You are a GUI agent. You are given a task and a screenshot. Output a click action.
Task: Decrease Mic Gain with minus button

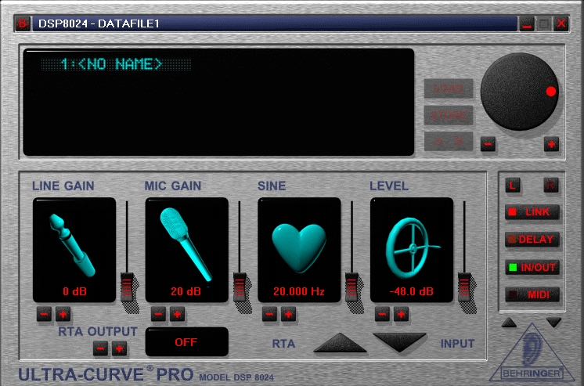point(158,315)
